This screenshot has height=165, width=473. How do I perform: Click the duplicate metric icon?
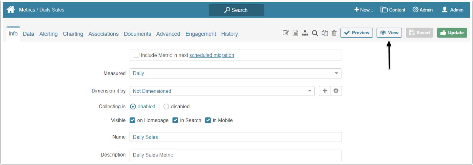pos(325,33)
